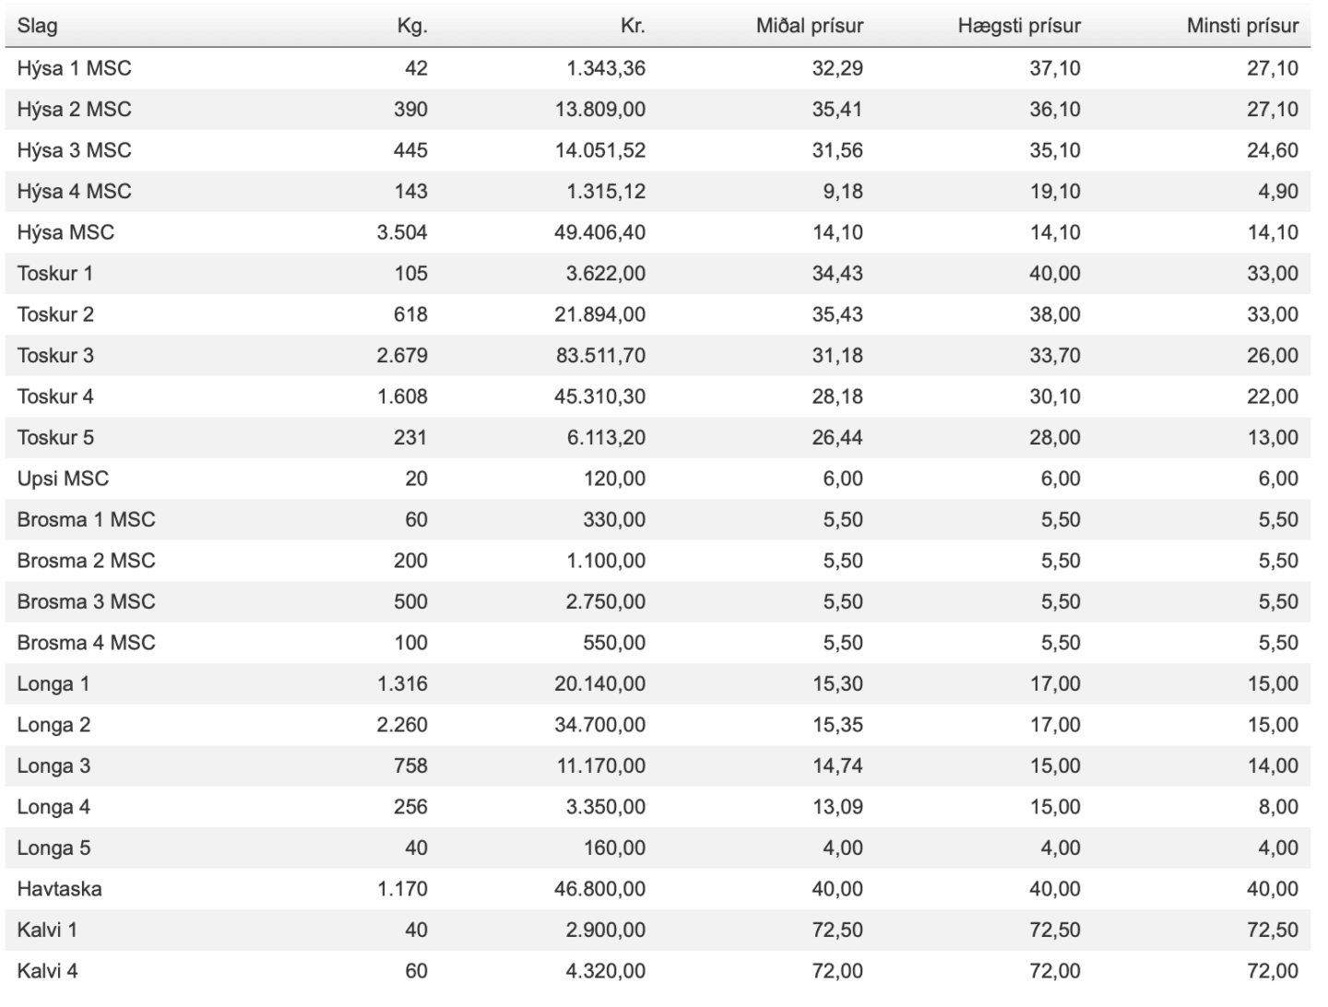The height and width of the screenshot is (1007, 1328).
Task: Click the Minsti prísur column header
Action: click(1242, 26)
